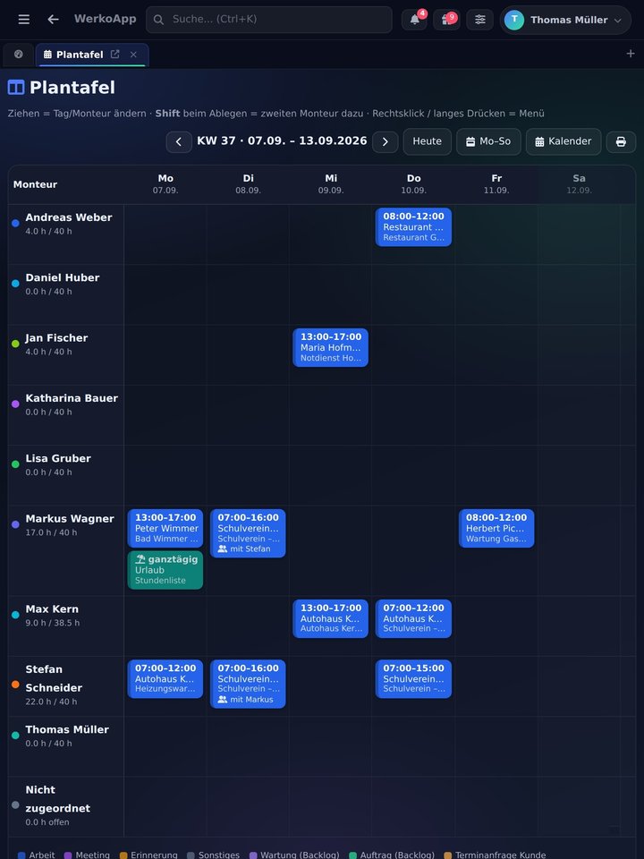Open Stefan Schneider's Thursday 07:00-15:00 job
The height and width of the screenshot is (859, 644).
tap(413, 679)
